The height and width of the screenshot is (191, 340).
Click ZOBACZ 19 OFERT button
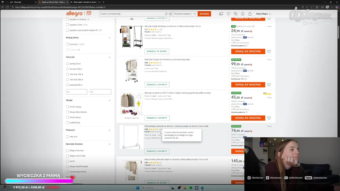coord(157,51)
